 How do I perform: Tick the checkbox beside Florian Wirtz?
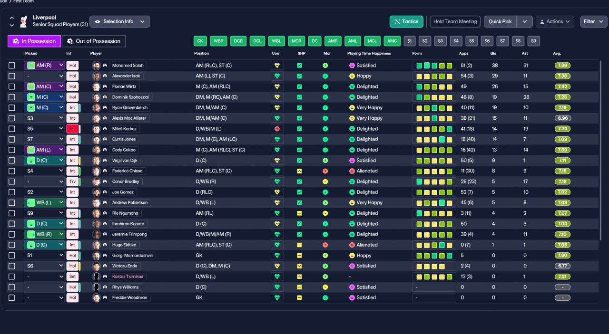(12, 86)
